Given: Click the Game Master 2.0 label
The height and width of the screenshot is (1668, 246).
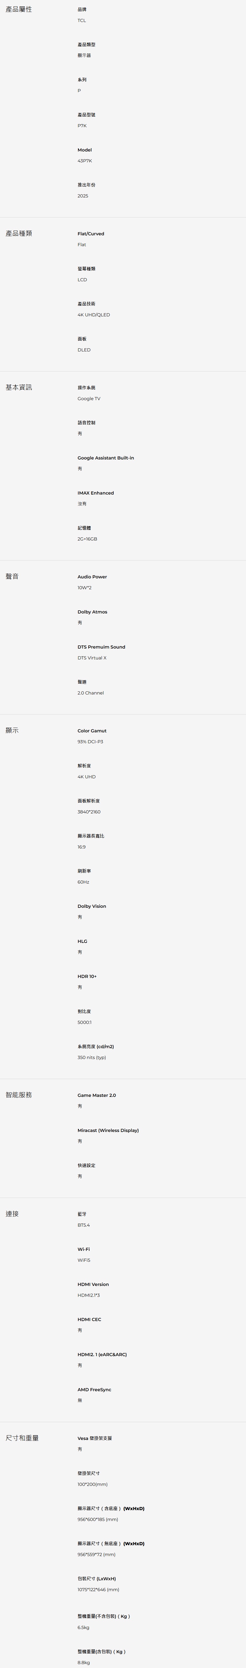Looking at the screenshot, I should tap(97, 1095).
